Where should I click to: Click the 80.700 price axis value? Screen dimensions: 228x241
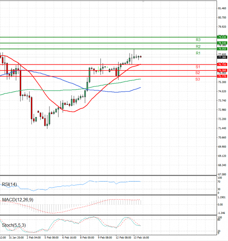(222, 18)
